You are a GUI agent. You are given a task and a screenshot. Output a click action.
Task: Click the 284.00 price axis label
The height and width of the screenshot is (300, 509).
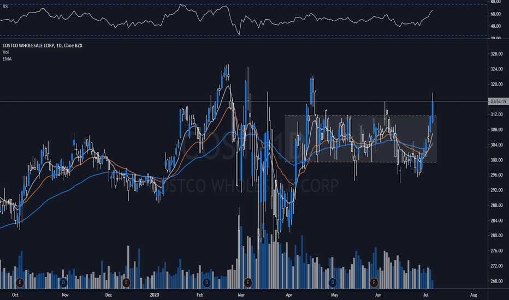pyautogui.click(x=496, y=220)
